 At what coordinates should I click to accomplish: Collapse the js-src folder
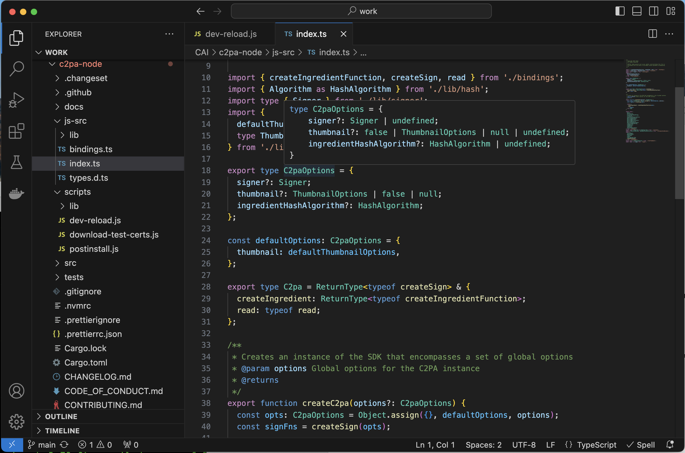point(108,121)
